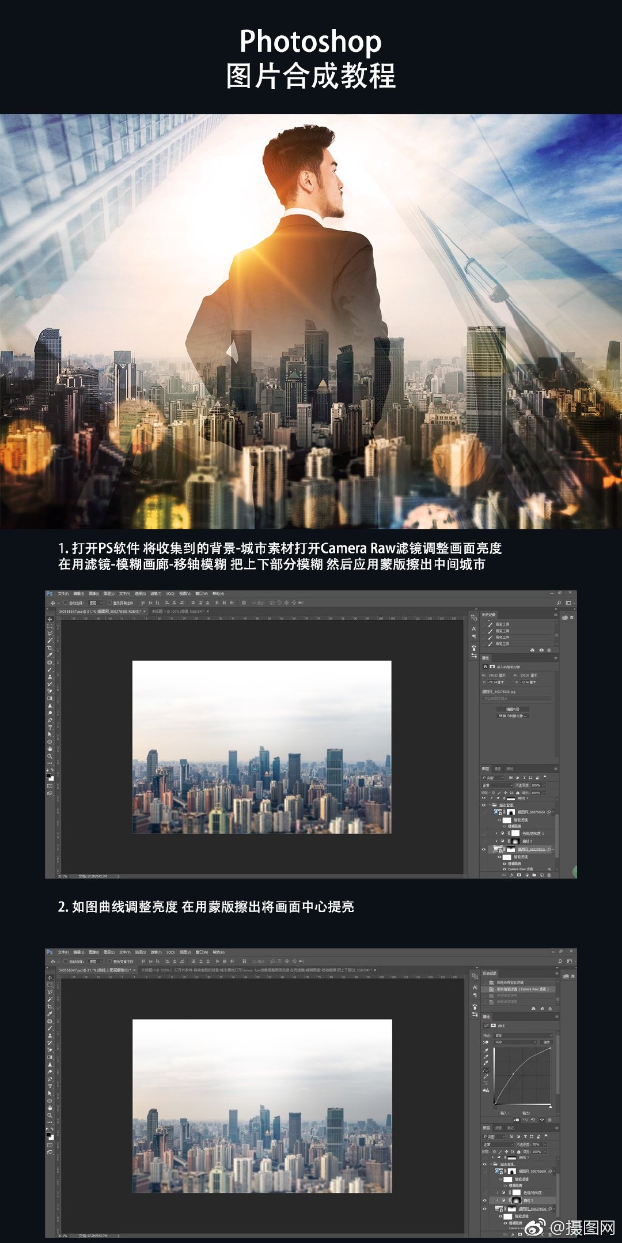The height and width of the screenshot is (1243, 622).
Task: Open blend mode 正常 dropdown in first screenshot
Action: pos(497,785)
